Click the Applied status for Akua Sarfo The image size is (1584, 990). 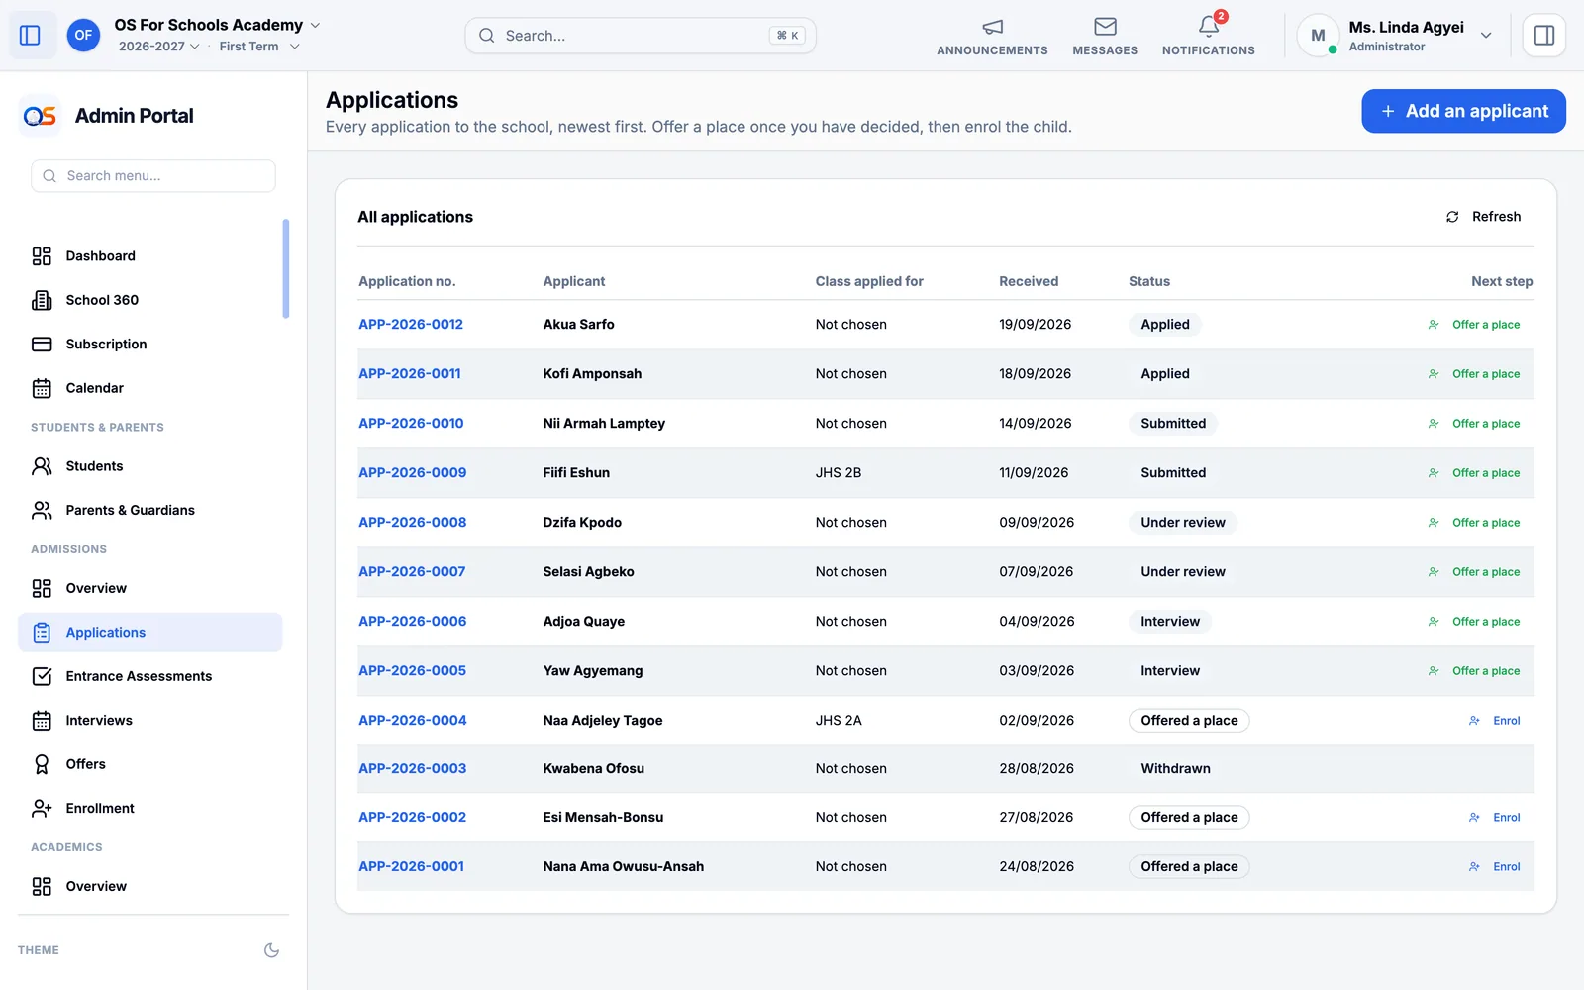[1165, 325]
